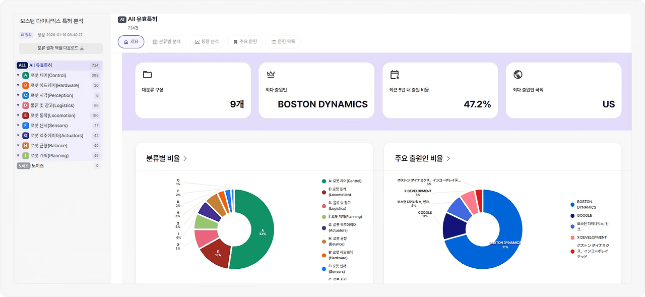The height and width of the screenshot is (297, 645).
Task: Open the 주요 출원인 비율 chart details link
Action: pos(422,158)
